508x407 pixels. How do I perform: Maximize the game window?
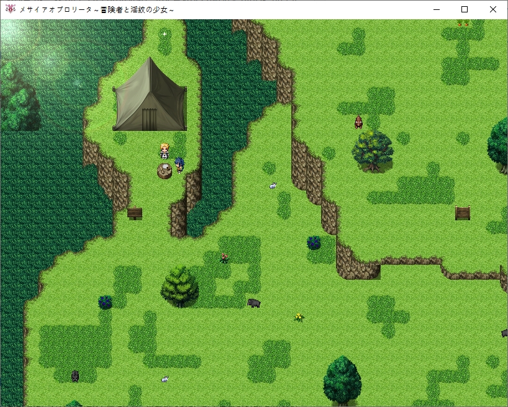pos(465,9)
